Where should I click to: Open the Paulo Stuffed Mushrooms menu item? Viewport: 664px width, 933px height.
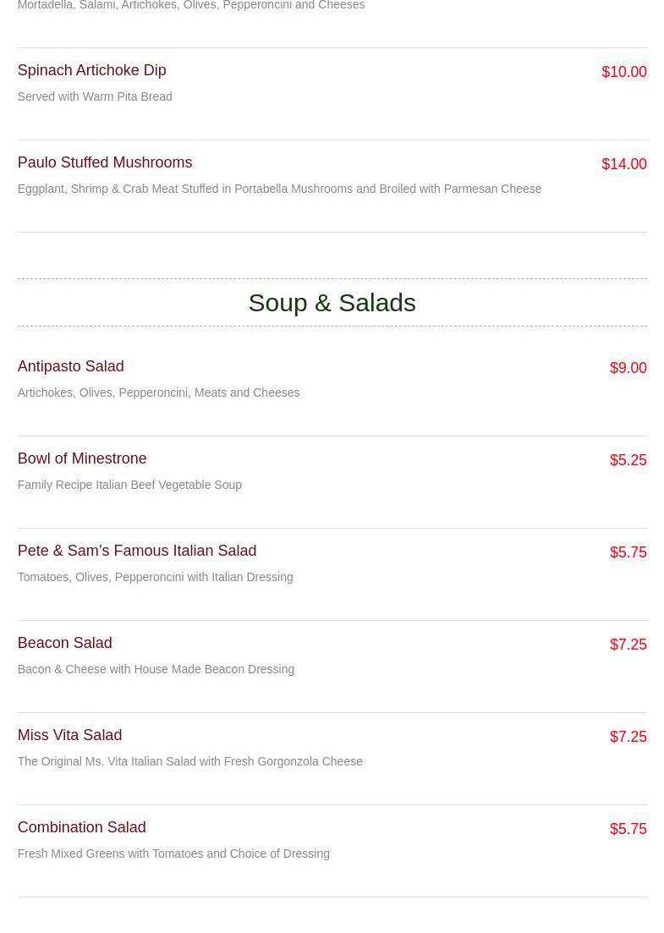click(x=105, y=162)
